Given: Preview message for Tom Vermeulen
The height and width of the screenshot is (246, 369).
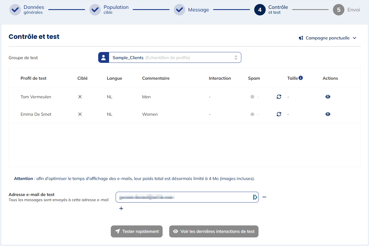Looking at the screenshot, I should click(x=328, y=97).
